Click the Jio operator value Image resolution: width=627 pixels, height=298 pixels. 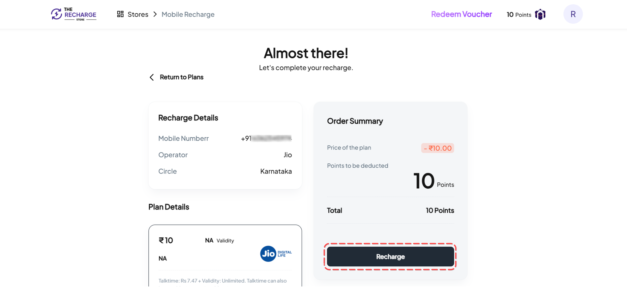[288, 155]
